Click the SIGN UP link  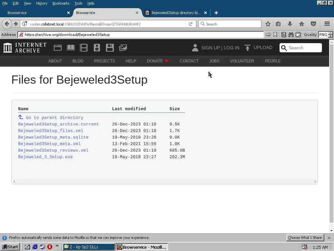[x=210, y=48]
